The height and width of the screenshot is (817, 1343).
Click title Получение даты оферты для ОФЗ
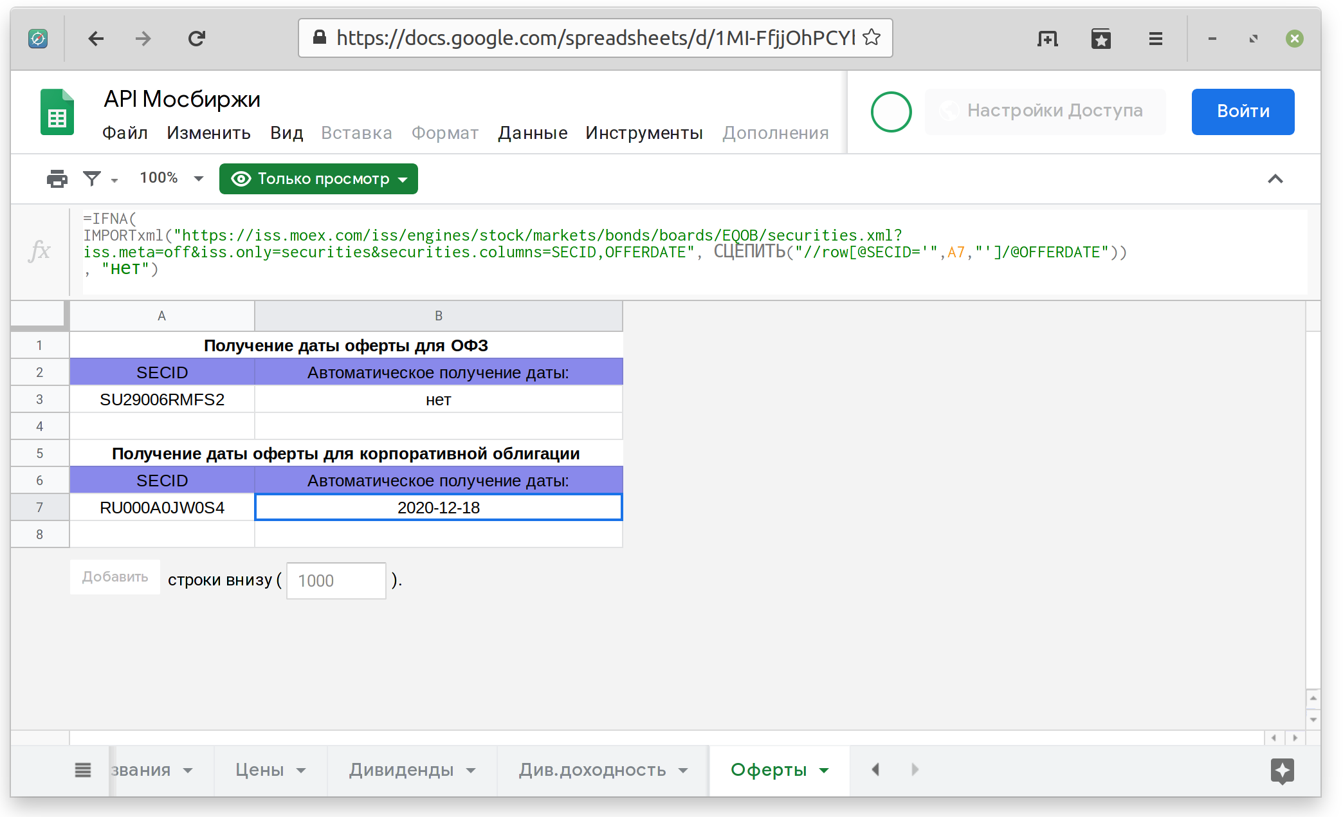click(346, 345)
